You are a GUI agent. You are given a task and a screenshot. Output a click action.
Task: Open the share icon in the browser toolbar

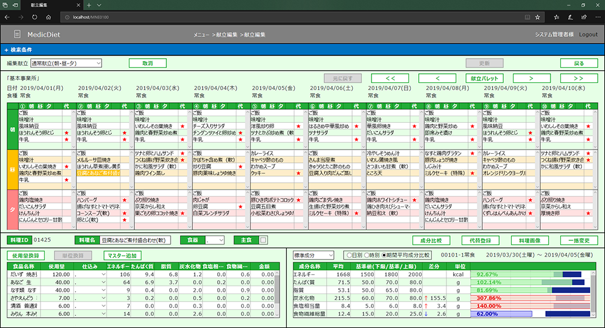[x=584, y=17]
